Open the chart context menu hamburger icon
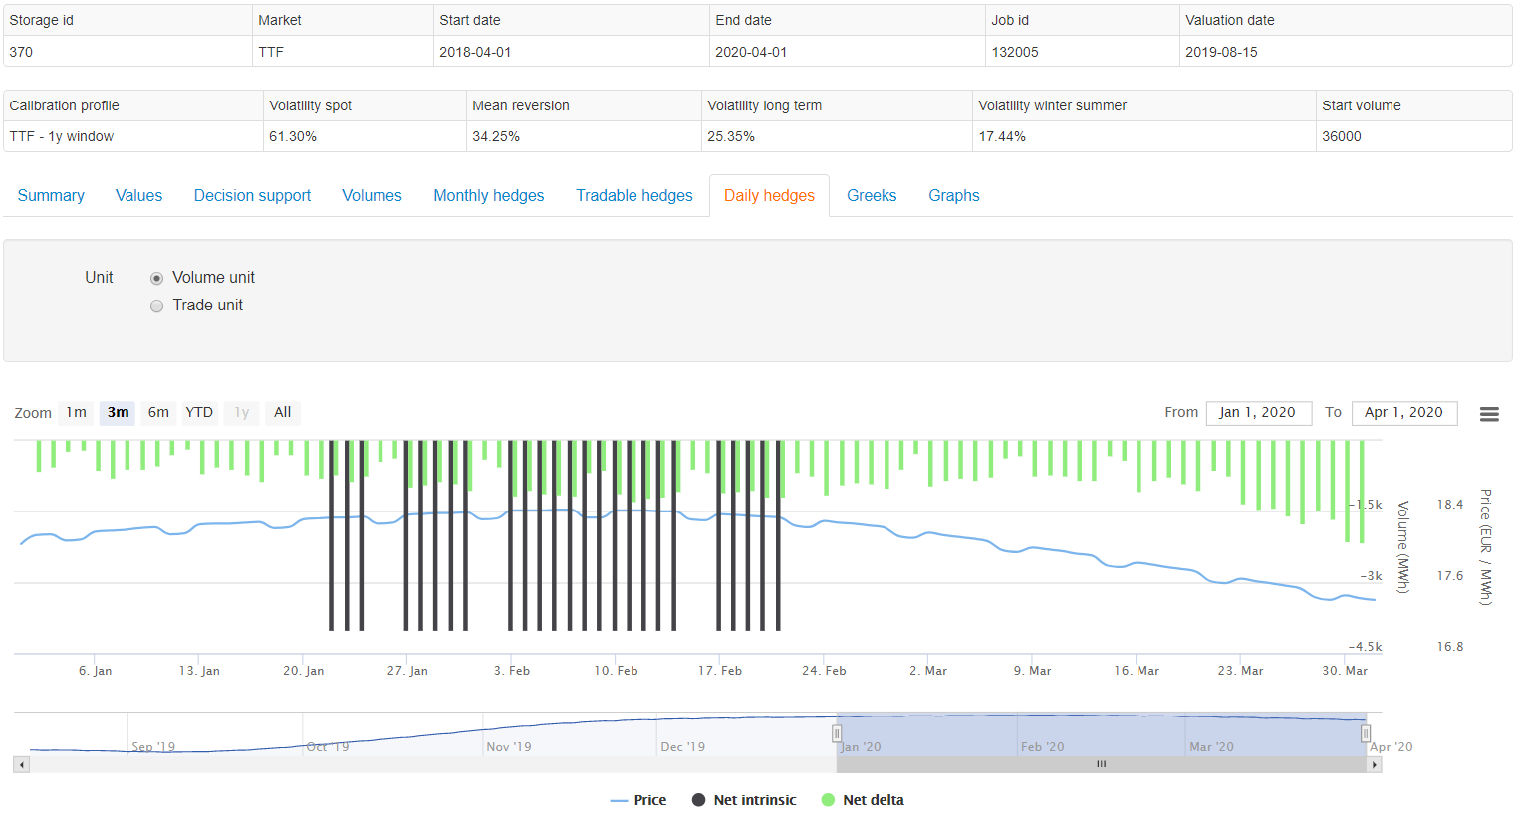The image size is (1519, 818). [1489, 414]
